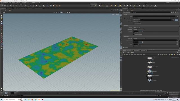Select the Platonic Solids shelf tool

[x=44, y=6]
